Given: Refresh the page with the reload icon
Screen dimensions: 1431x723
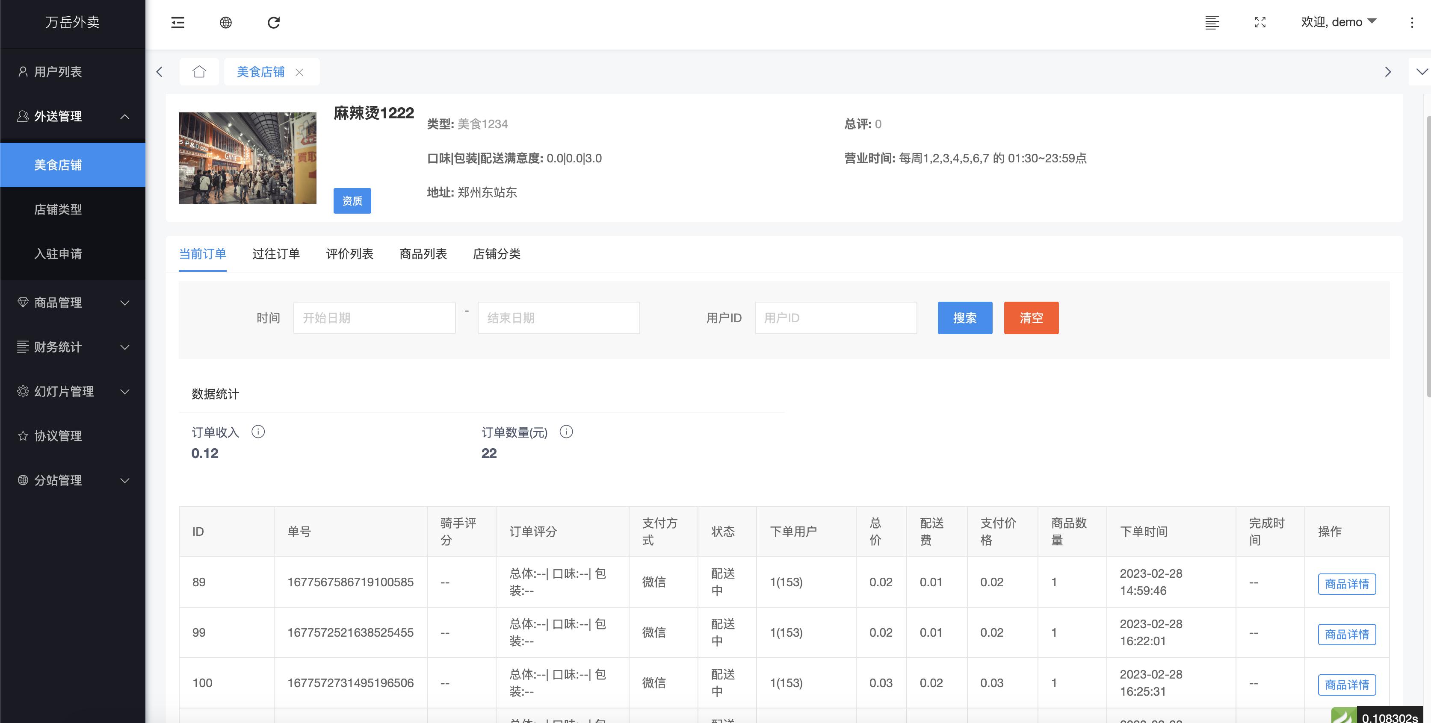Looking at the screenshot, I should coord(274,22).
